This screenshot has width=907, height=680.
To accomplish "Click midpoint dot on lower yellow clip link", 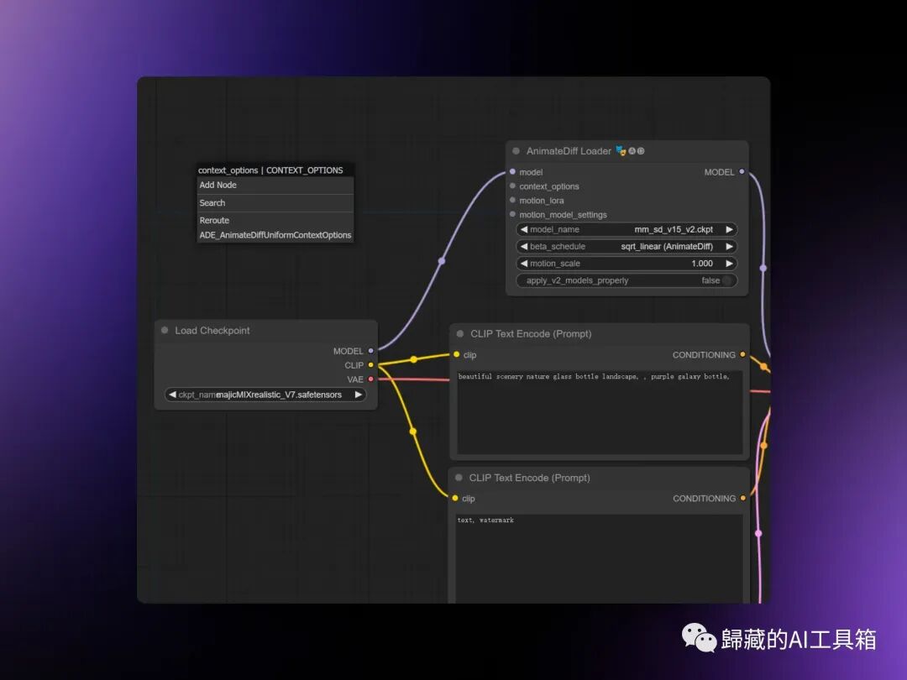I will coord(412,432).
